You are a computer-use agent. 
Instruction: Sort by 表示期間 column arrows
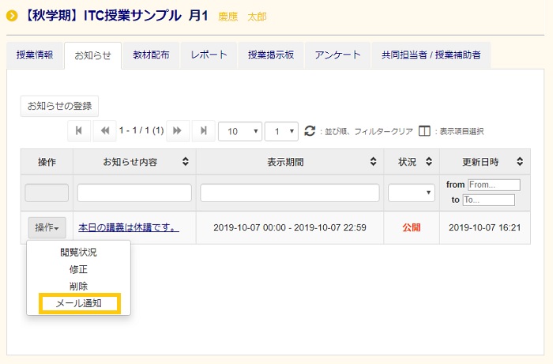[373, 162]
